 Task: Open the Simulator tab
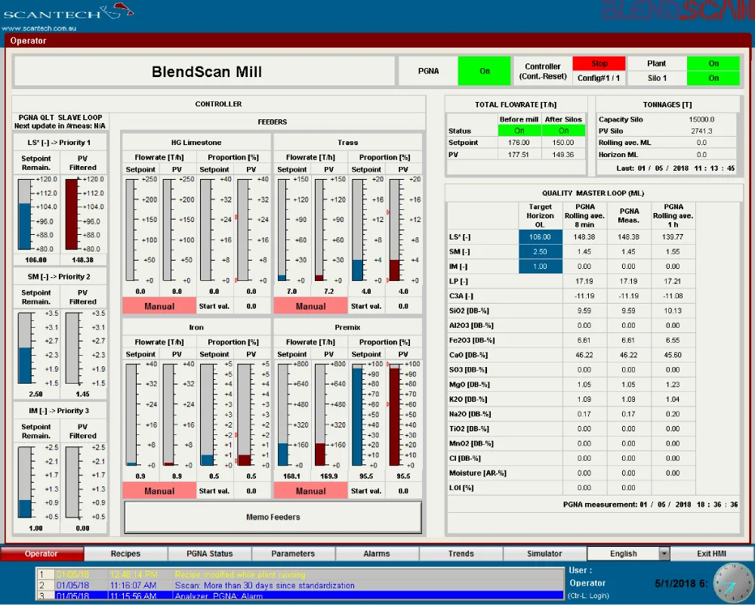click(544, 554)
